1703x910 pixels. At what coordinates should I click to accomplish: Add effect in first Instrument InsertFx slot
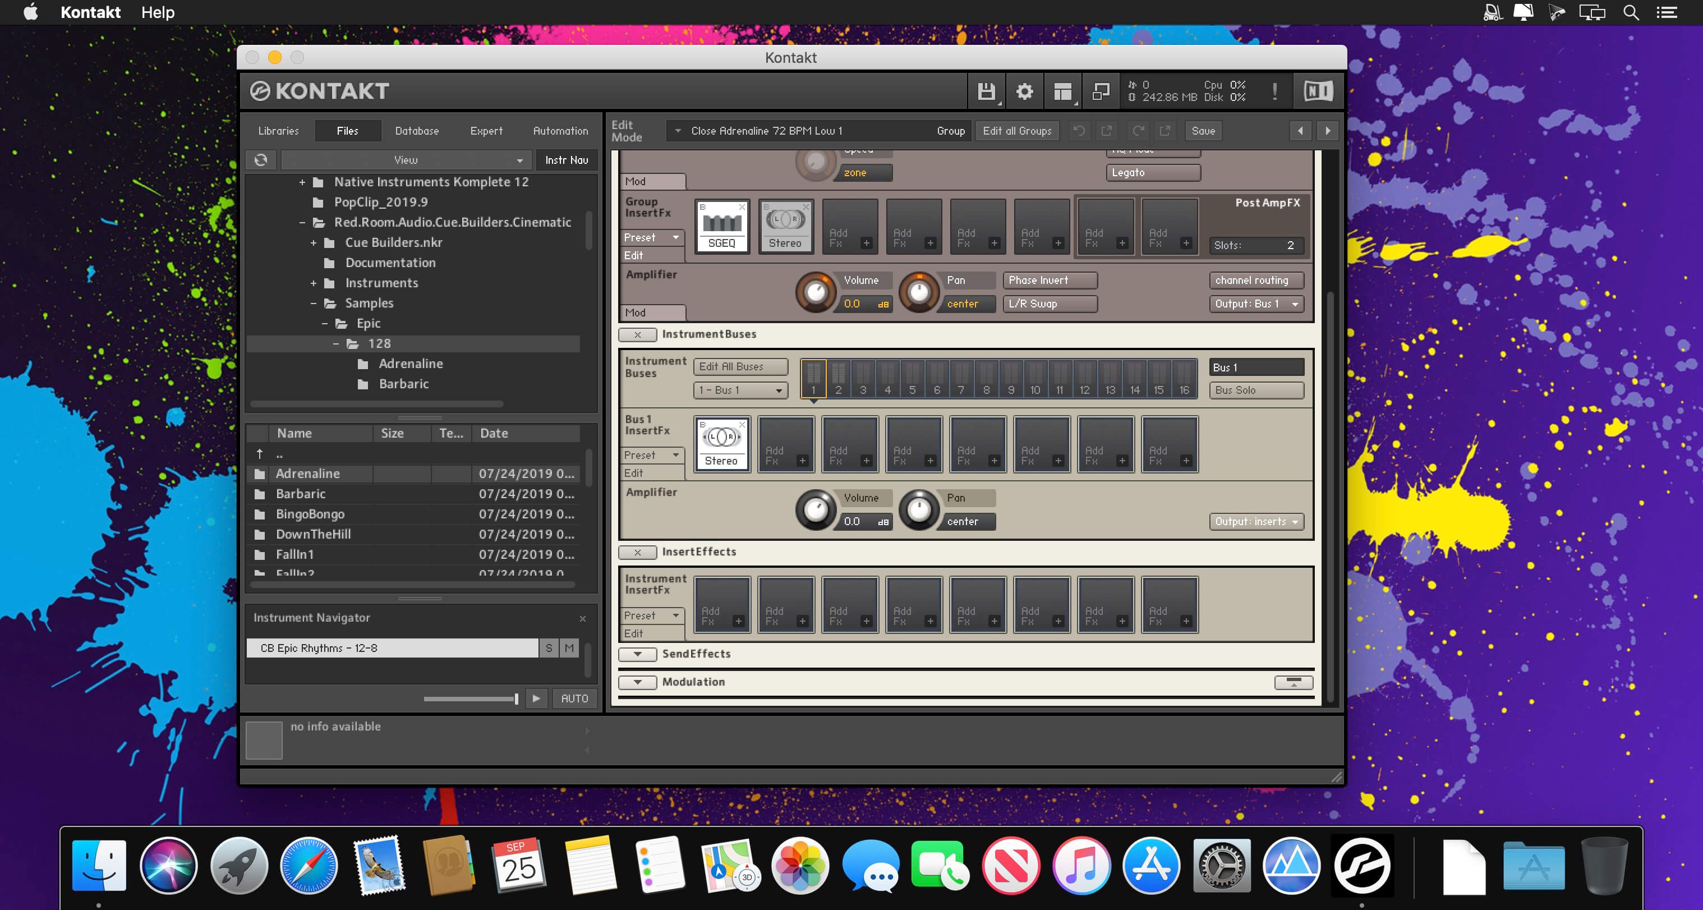tap(722, 604)
